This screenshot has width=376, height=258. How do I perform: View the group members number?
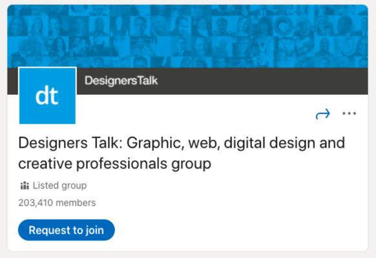57,203
